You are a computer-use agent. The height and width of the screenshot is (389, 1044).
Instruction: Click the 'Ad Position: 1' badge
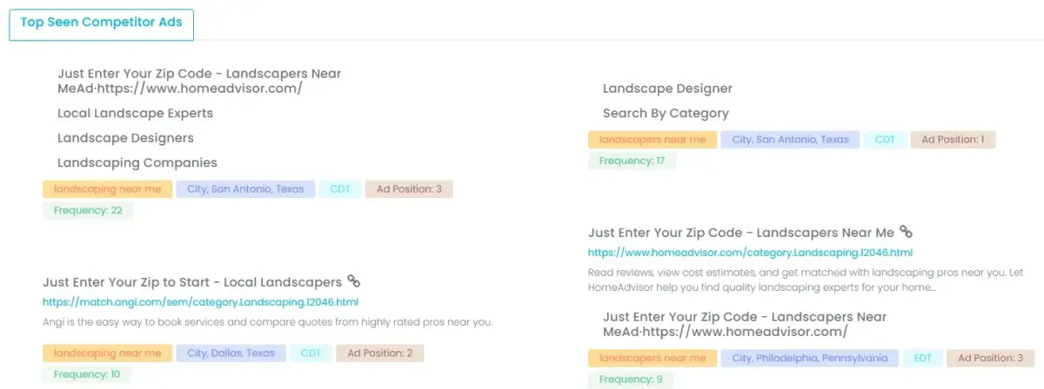[x=953, y=139]
